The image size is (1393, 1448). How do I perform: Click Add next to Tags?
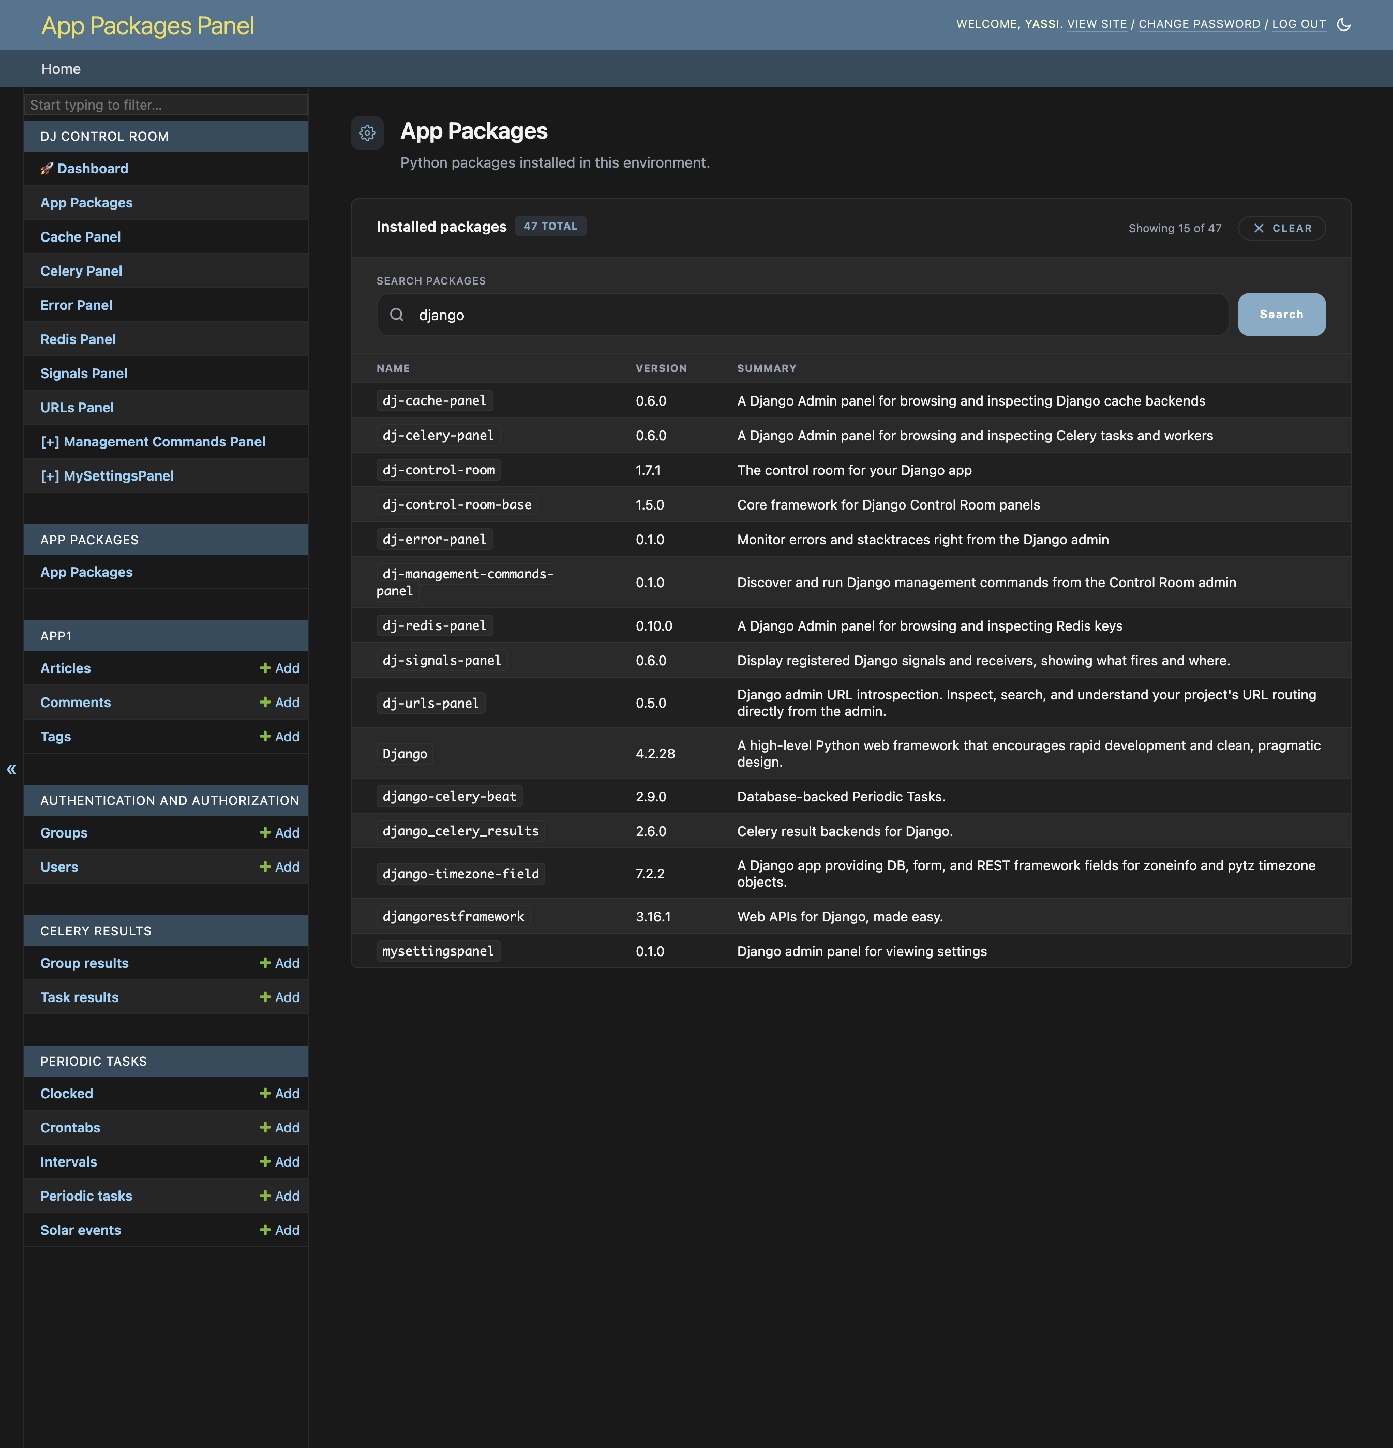pos(280,737)
